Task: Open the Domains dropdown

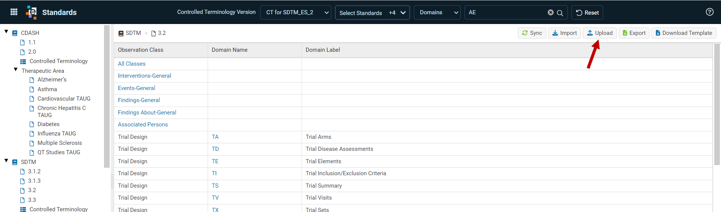Action: pos(437,12)
